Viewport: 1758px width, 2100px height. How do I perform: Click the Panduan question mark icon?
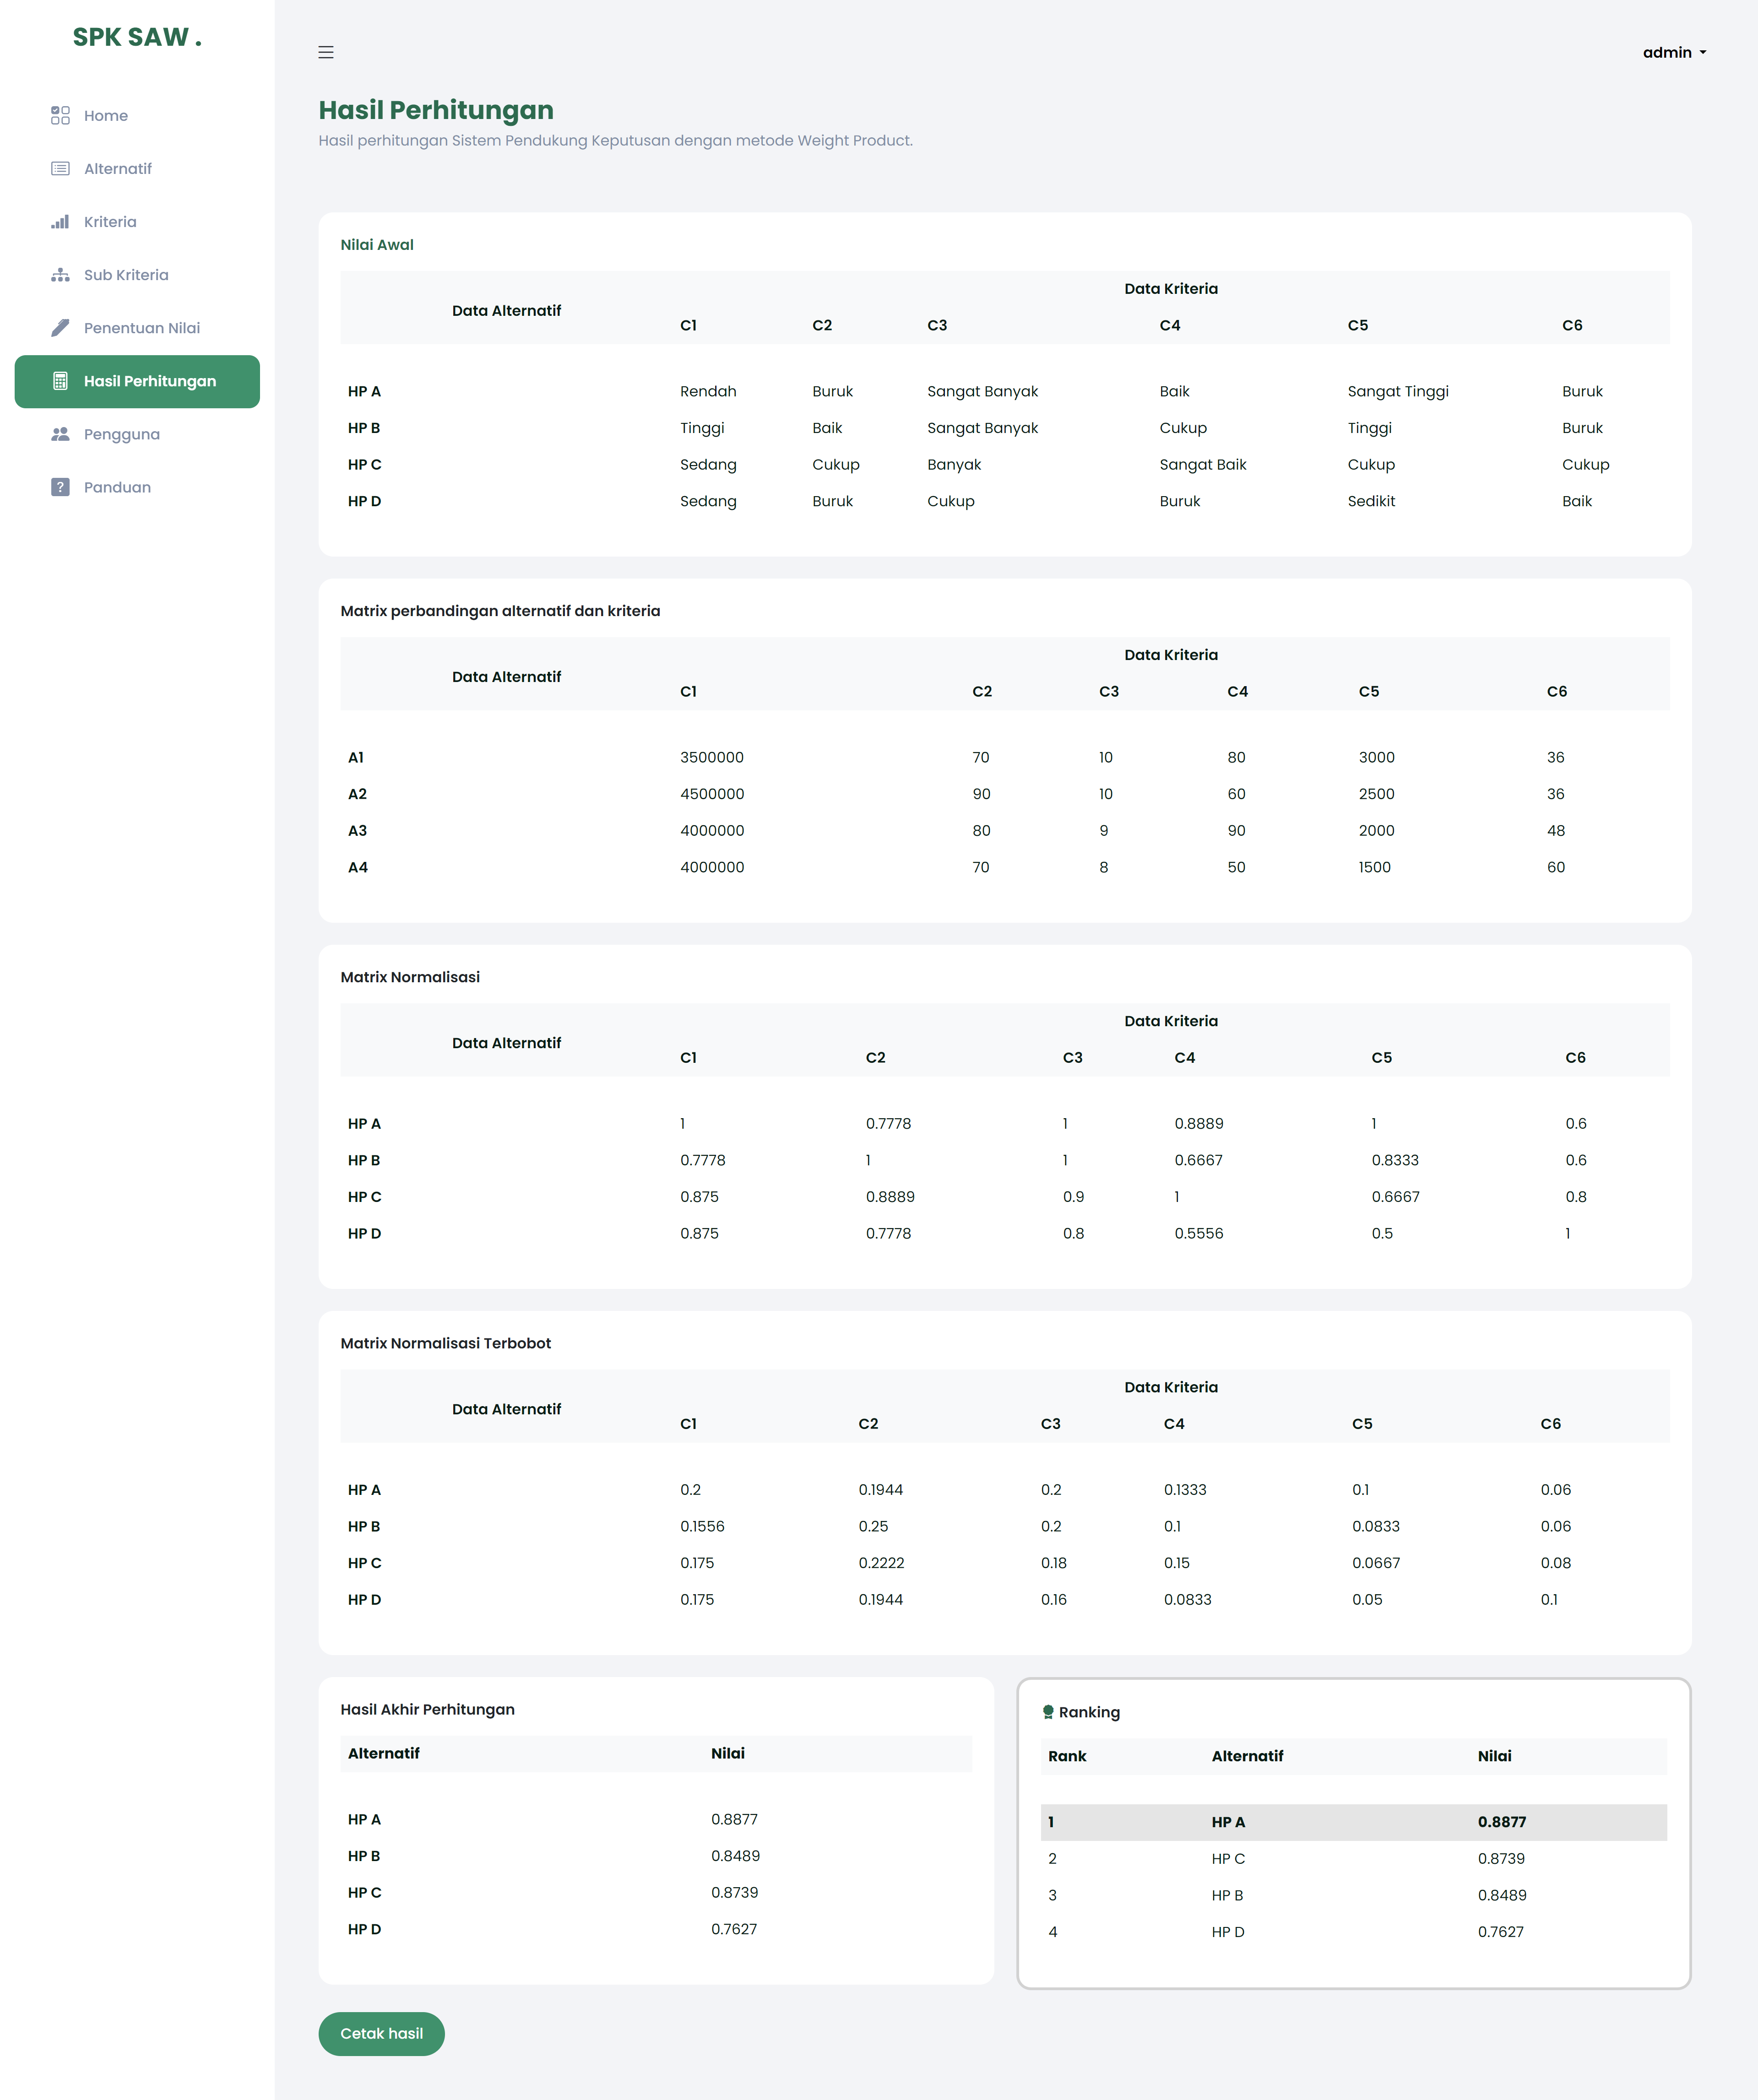(60, 487)
